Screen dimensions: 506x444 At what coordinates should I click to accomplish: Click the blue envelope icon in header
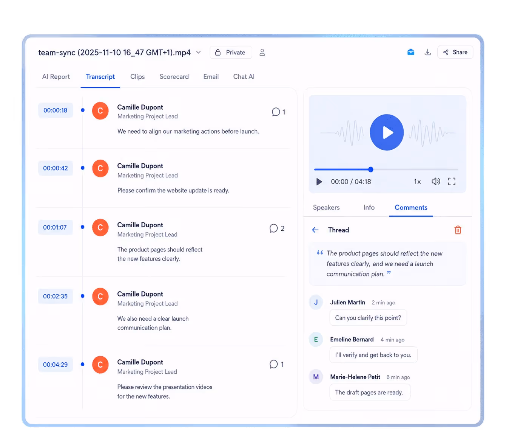411,52
